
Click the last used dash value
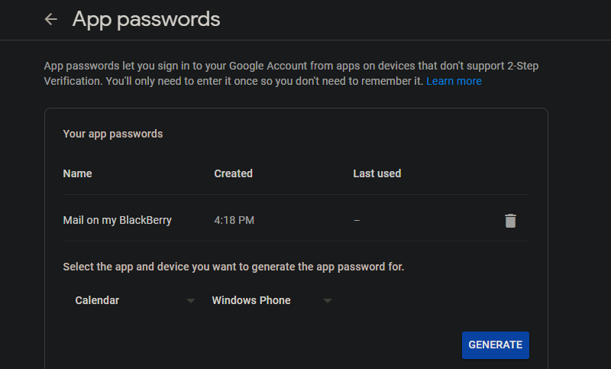[357, 220]
